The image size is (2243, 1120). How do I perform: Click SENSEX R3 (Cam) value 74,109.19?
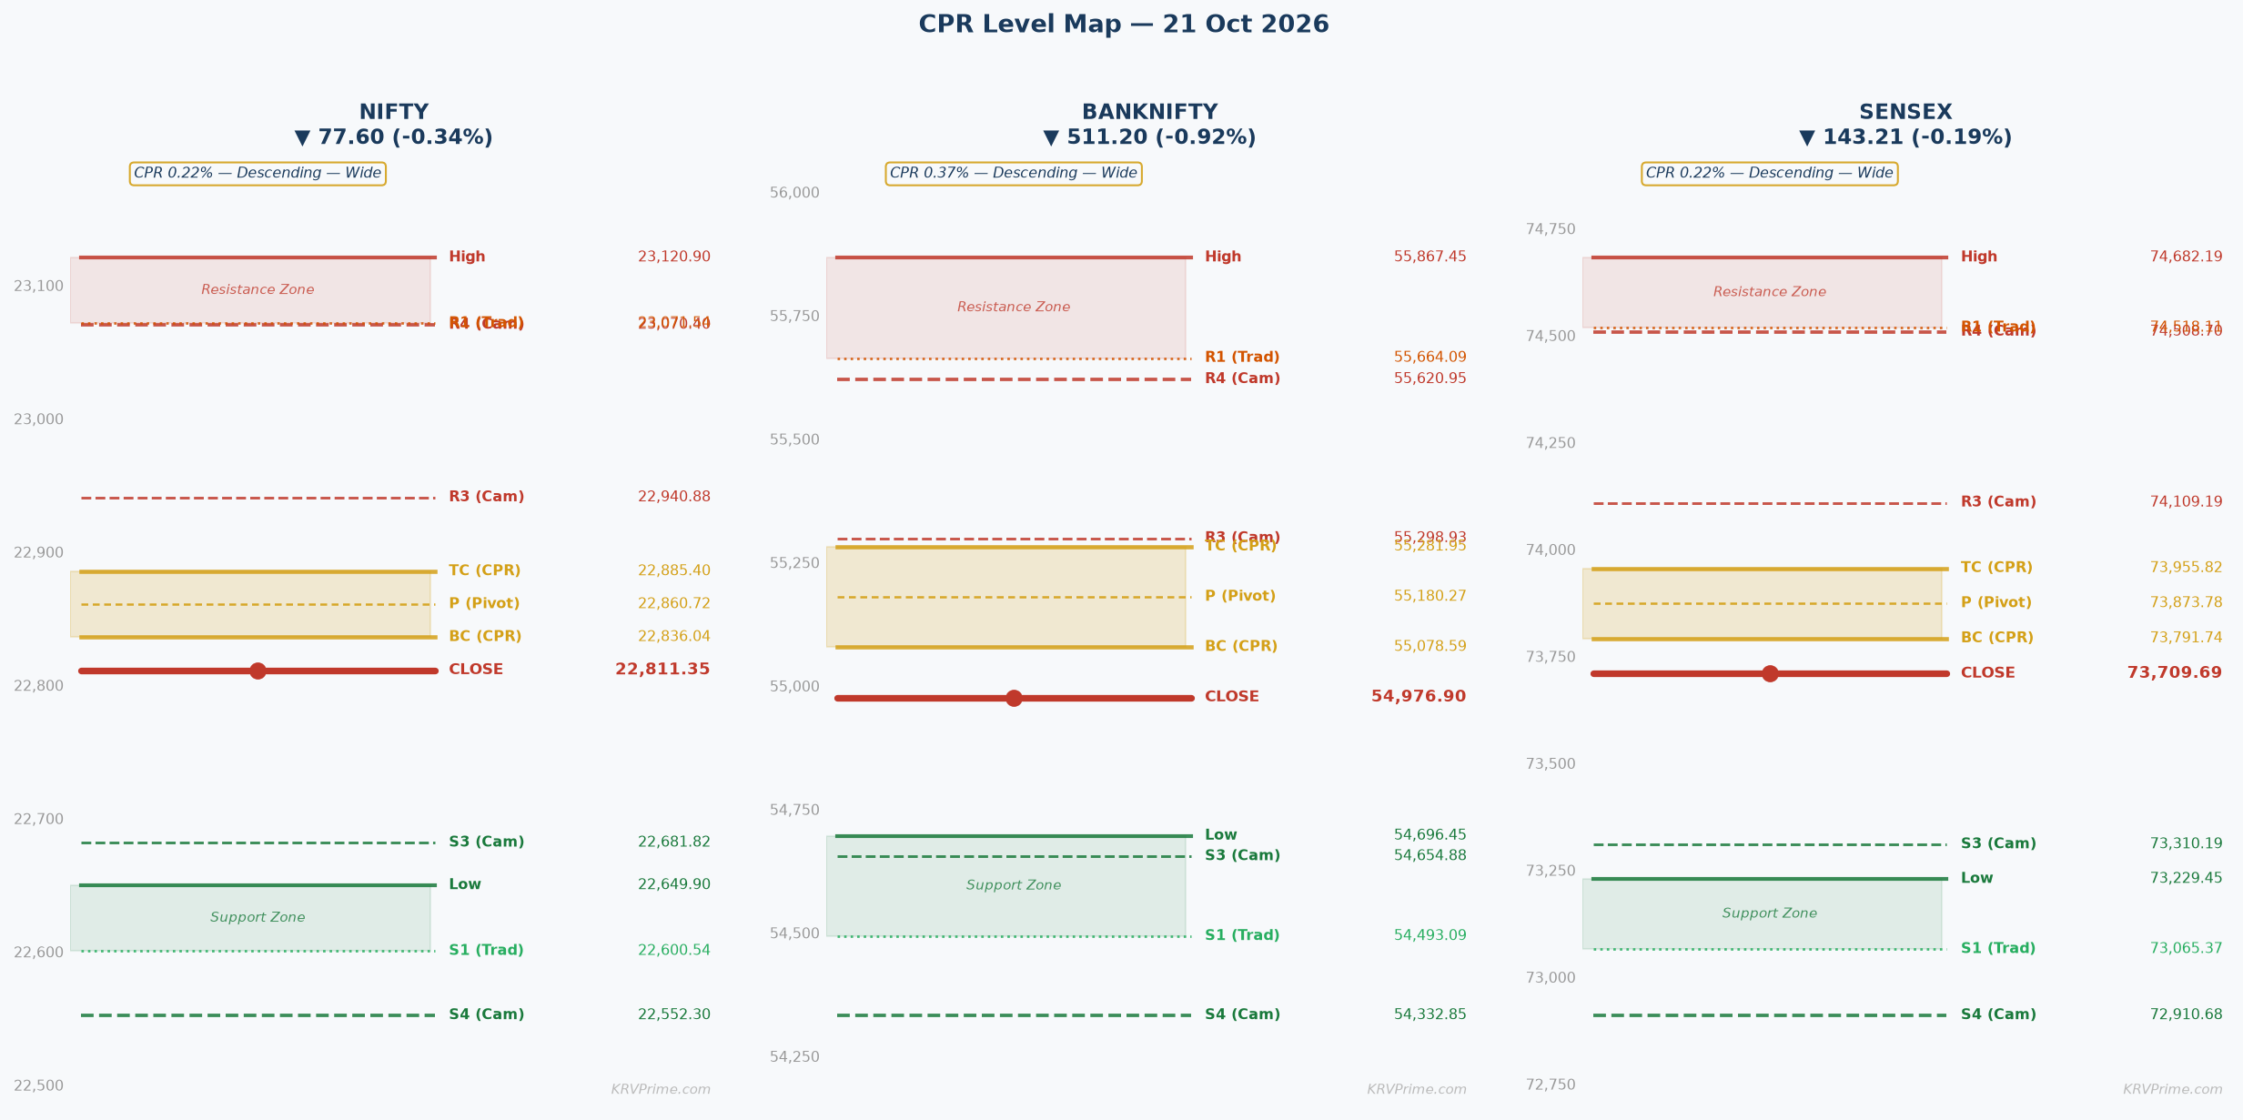[2187, 502]
